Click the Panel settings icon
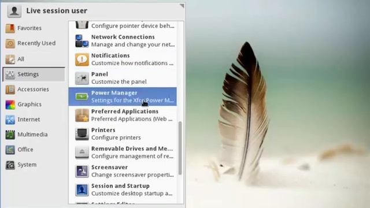Screen dimensions: 370x208 [82, 78]
